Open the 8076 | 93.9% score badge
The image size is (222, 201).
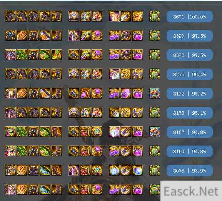[190, 171]
